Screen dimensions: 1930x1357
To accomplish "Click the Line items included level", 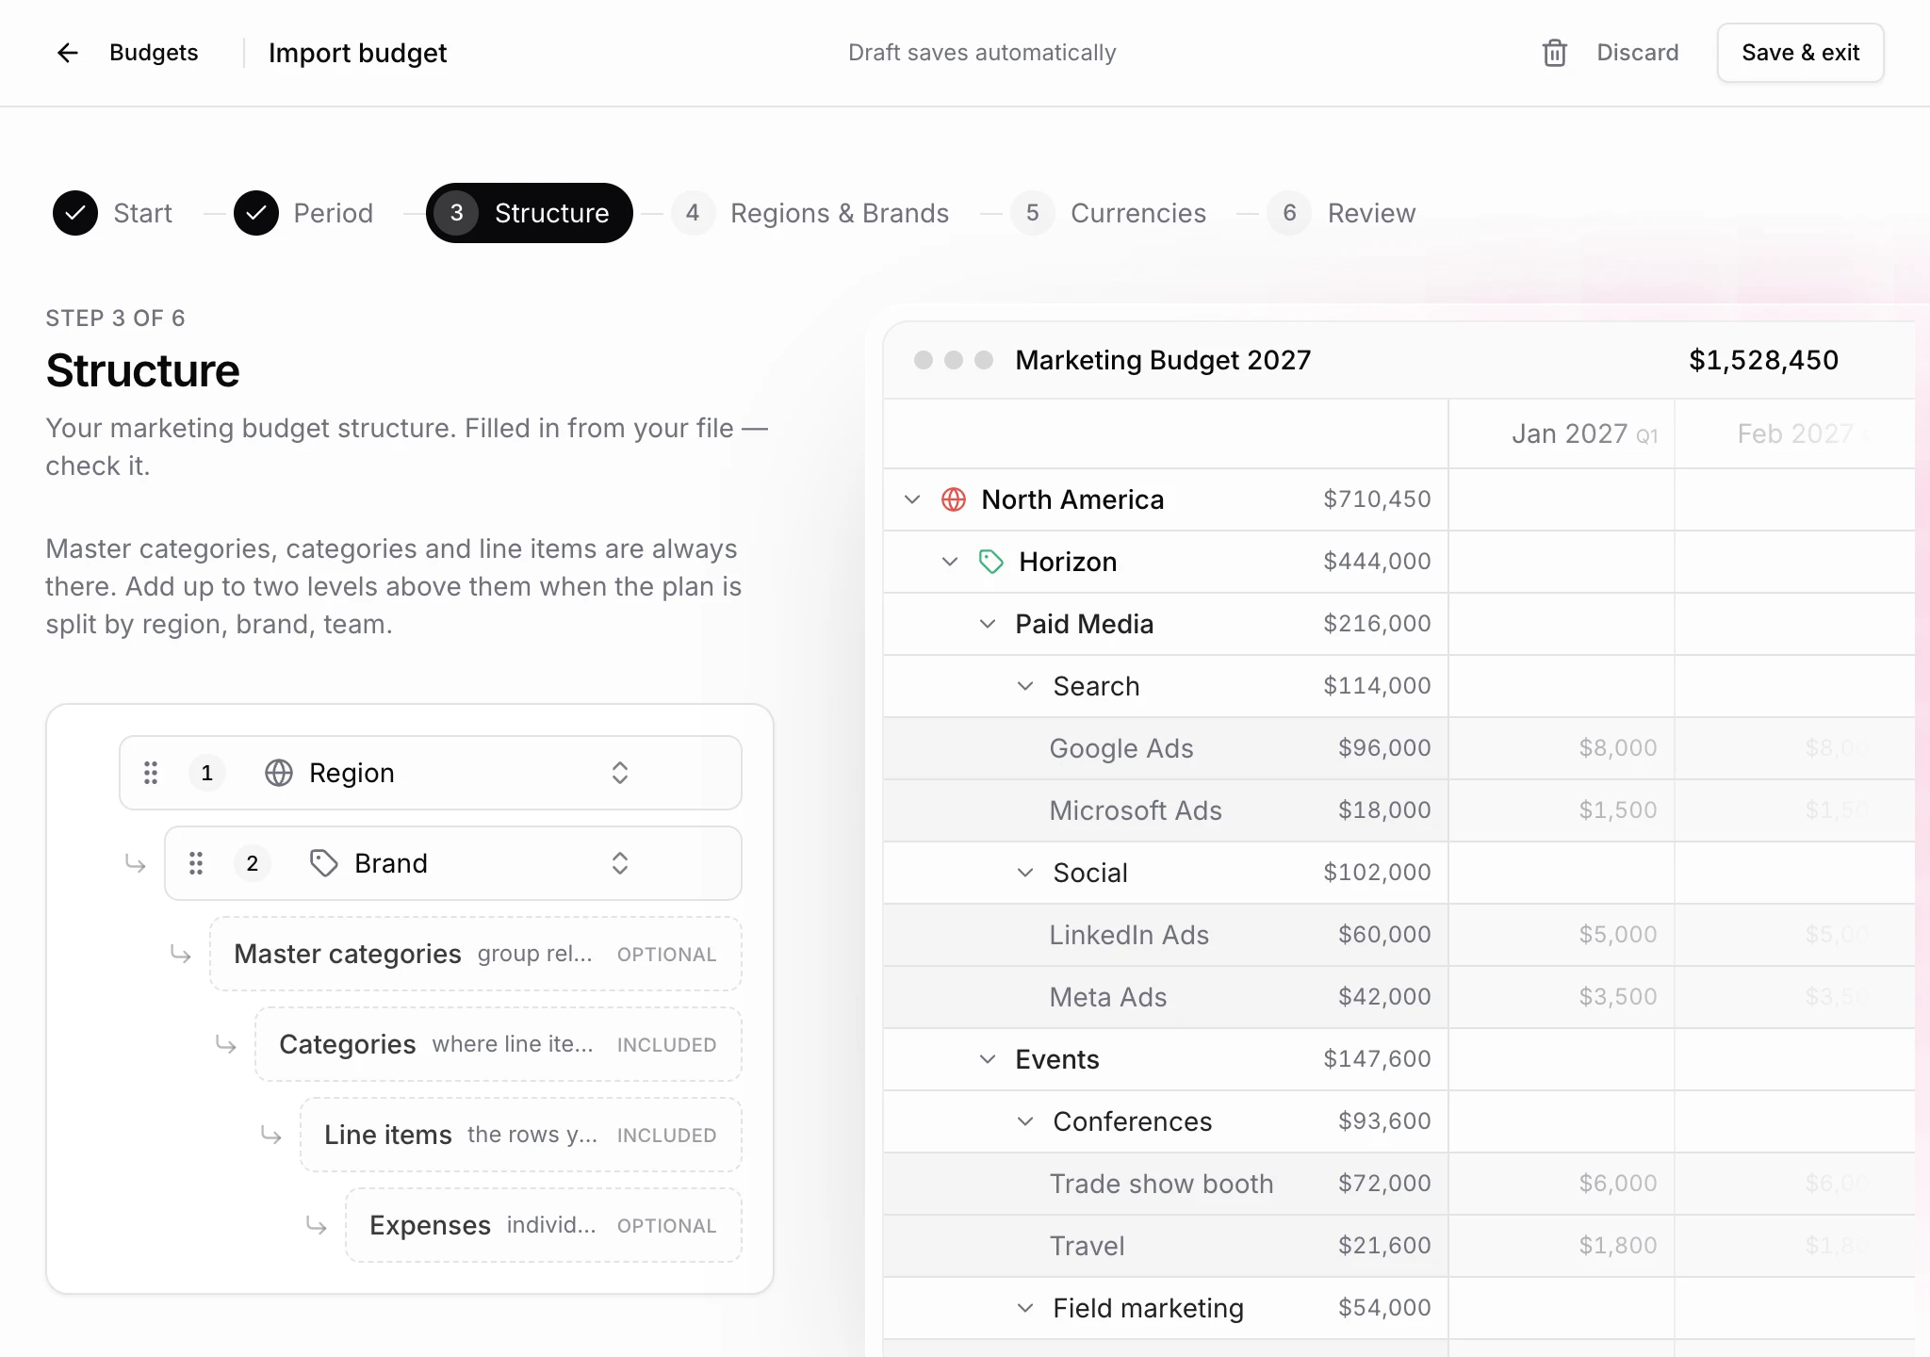I will [521, 1135].
